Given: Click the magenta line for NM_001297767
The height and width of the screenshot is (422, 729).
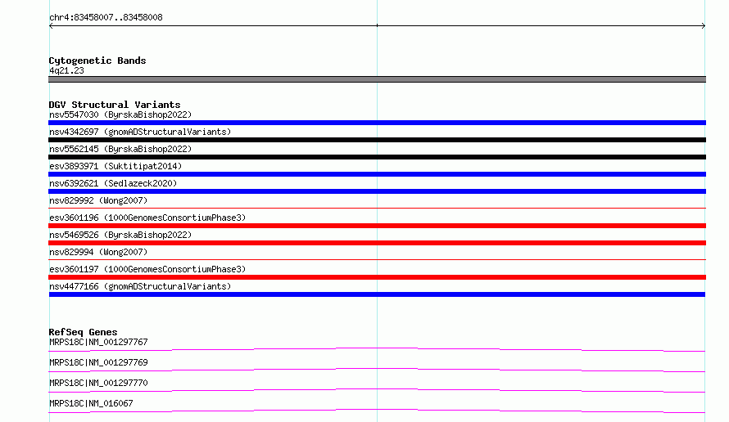Looking at the screenshot, I should (x=377, y=348).
